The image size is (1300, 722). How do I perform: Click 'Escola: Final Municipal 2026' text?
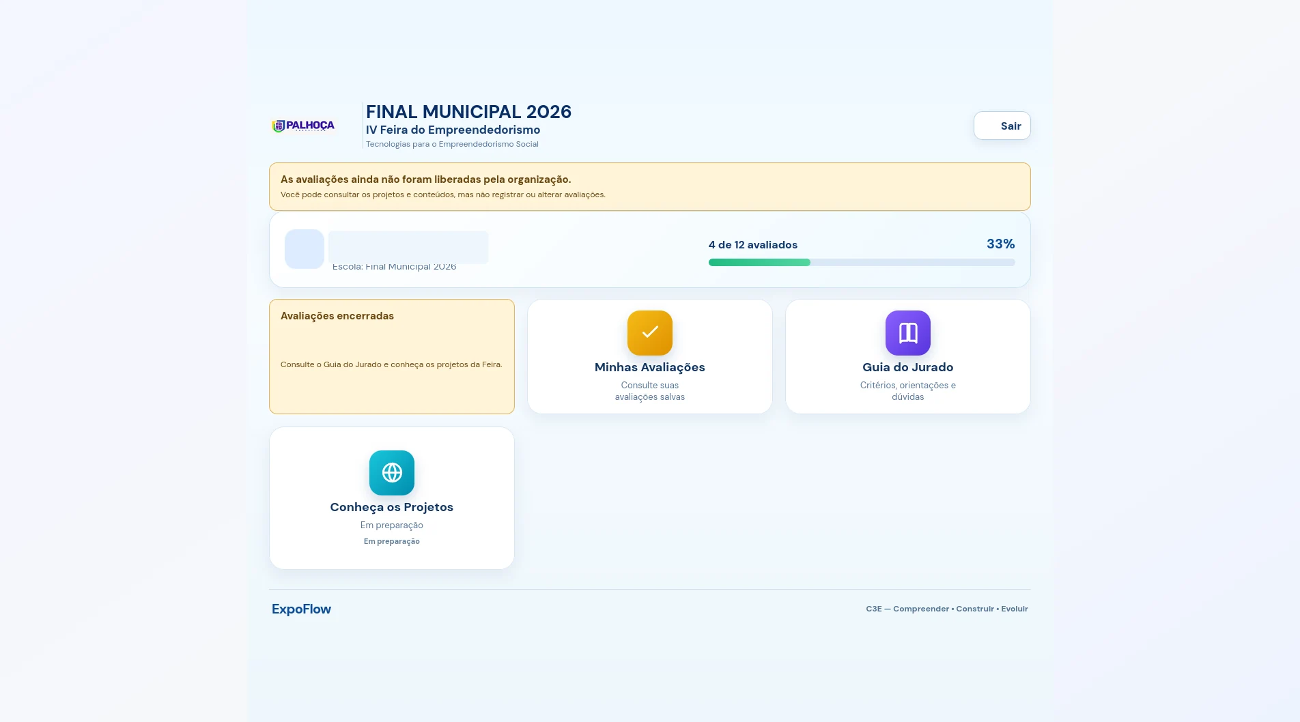point(394,267)
